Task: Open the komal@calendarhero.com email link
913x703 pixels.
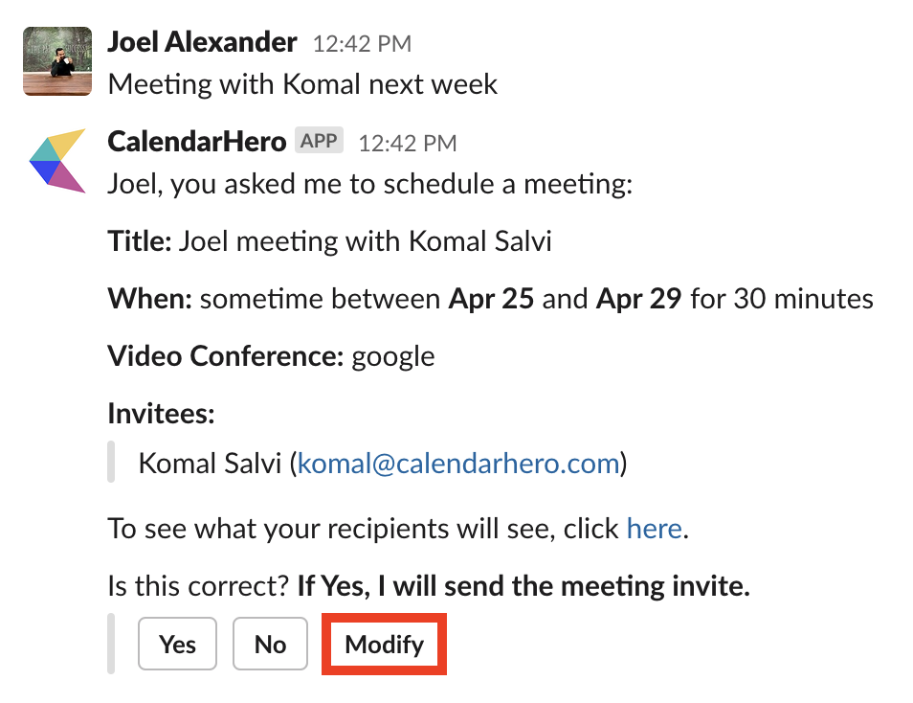Action: 458,464
